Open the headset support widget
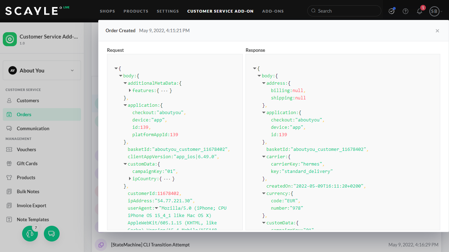449x252 pixels. click(x=30, y=233)
